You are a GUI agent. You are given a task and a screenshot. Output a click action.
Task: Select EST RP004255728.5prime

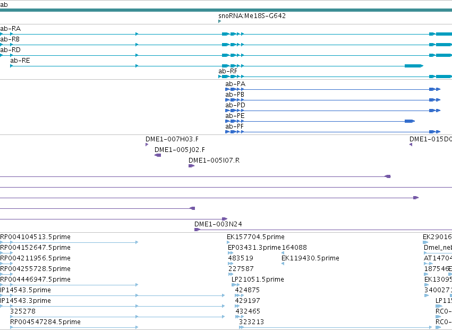(35, 269)
